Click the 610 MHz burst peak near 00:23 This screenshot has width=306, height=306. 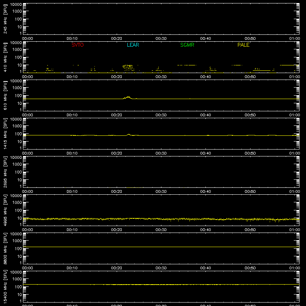click(x=128, y=97)
